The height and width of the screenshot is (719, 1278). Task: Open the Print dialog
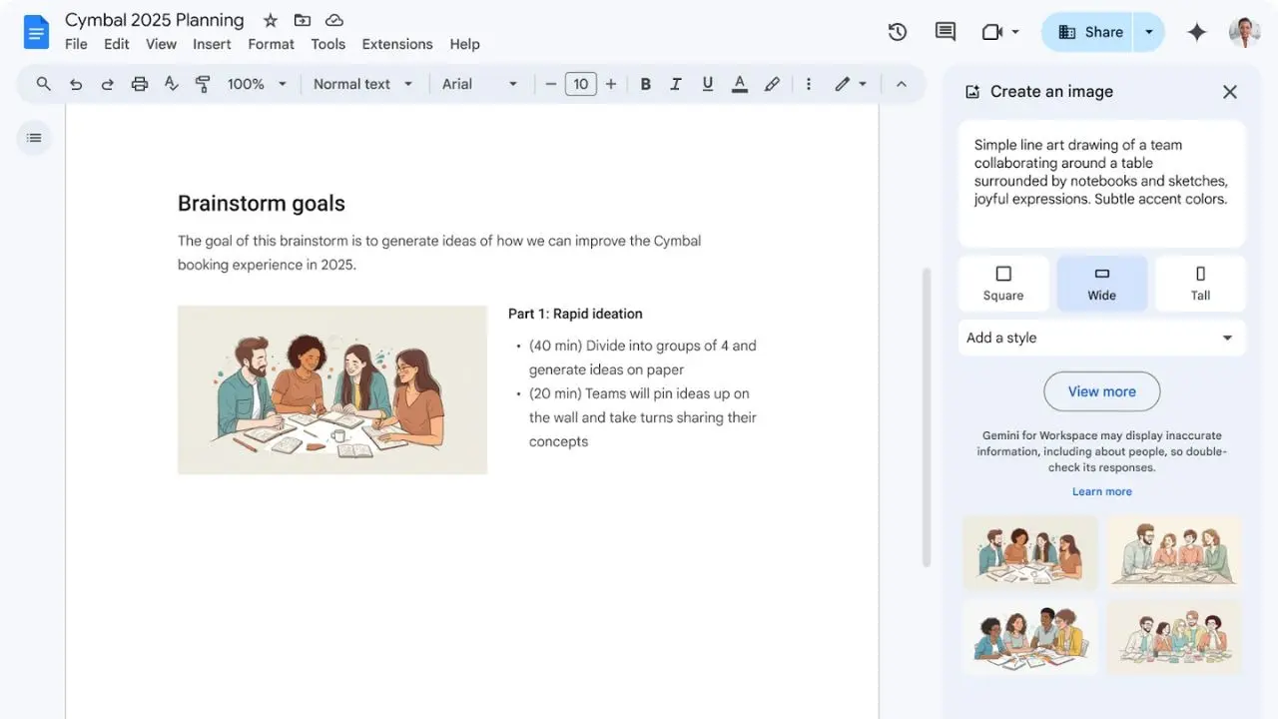pos(139,84)
